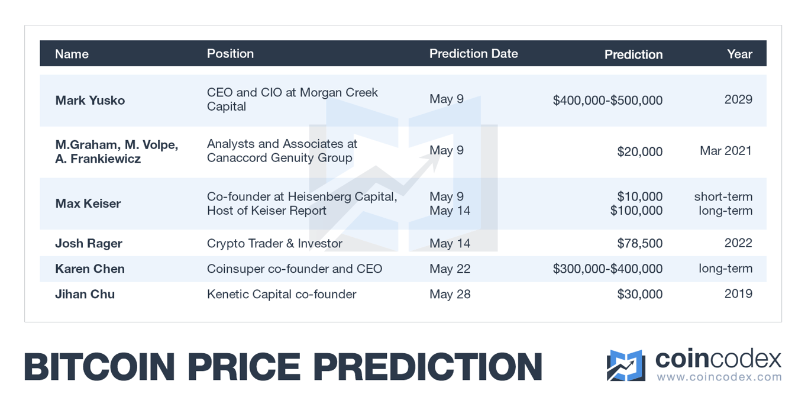Viewport: 808px width, 410px height.
Task: Click the Position column header
Action: [x=230, y=54]
